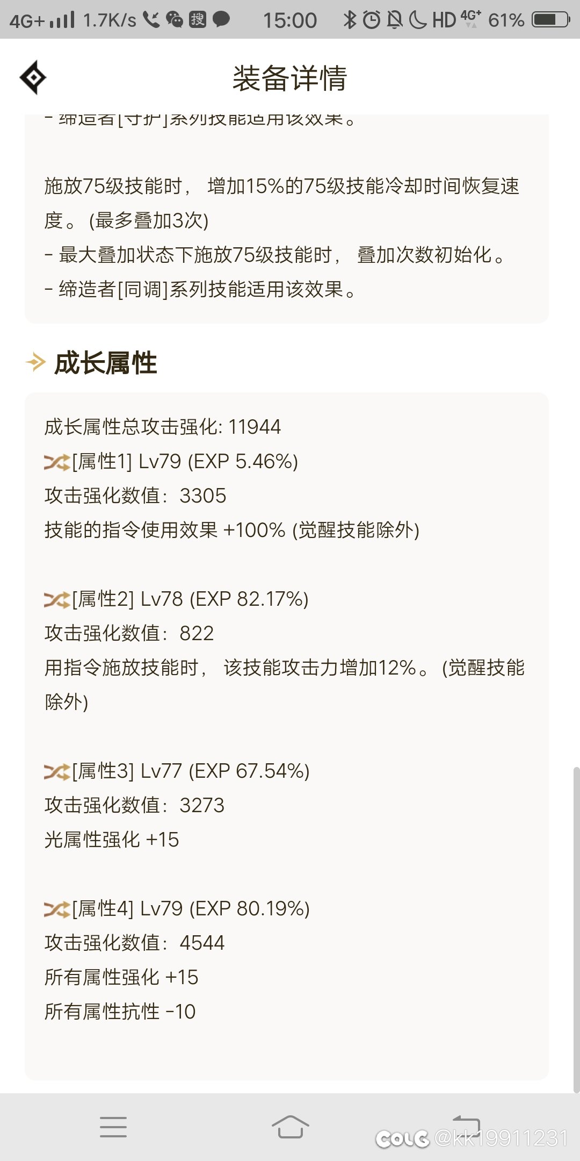
Task: Open the Android menu navigation button
Action: 113,1127
